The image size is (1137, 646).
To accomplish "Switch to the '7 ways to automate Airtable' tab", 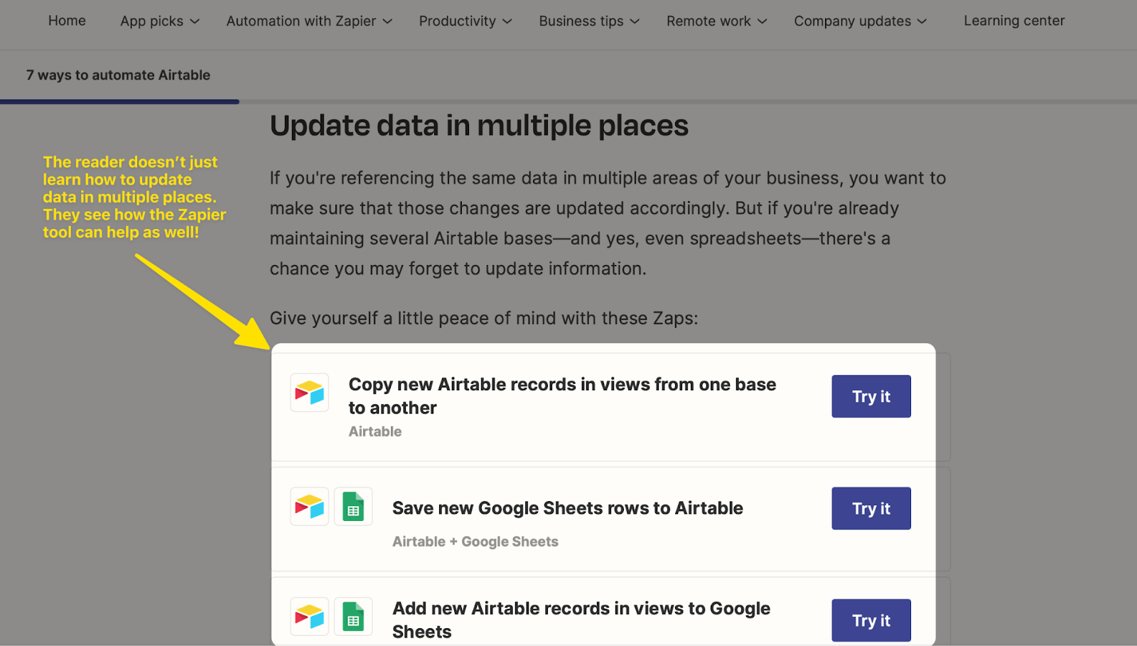I will [118, 75].
